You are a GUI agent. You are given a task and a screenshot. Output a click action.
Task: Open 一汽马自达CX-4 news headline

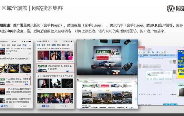click(x=19, y=91)
